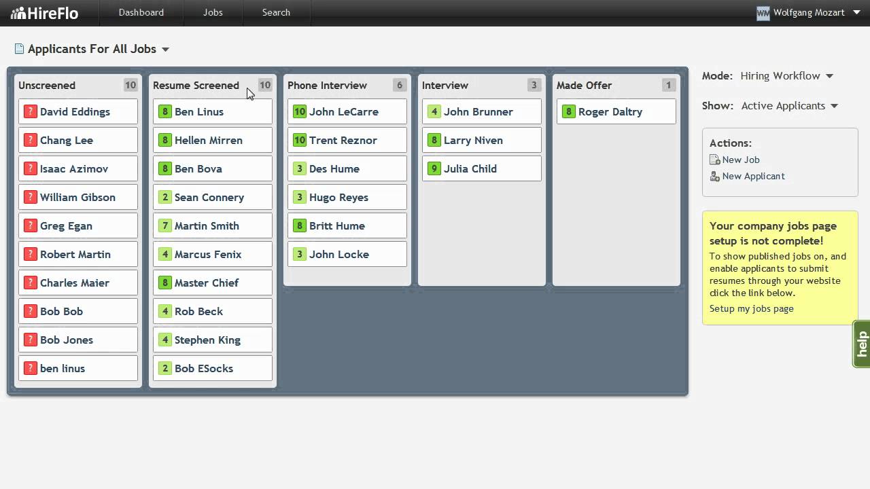Click the score 3 badge for Des Hume
The image size is (870, 489).
tap(299, 168)
